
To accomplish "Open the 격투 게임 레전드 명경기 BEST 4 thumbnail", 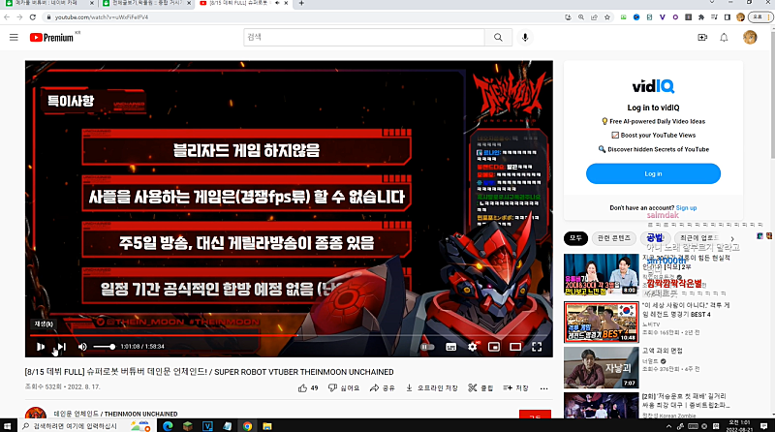I will [601, 323].
